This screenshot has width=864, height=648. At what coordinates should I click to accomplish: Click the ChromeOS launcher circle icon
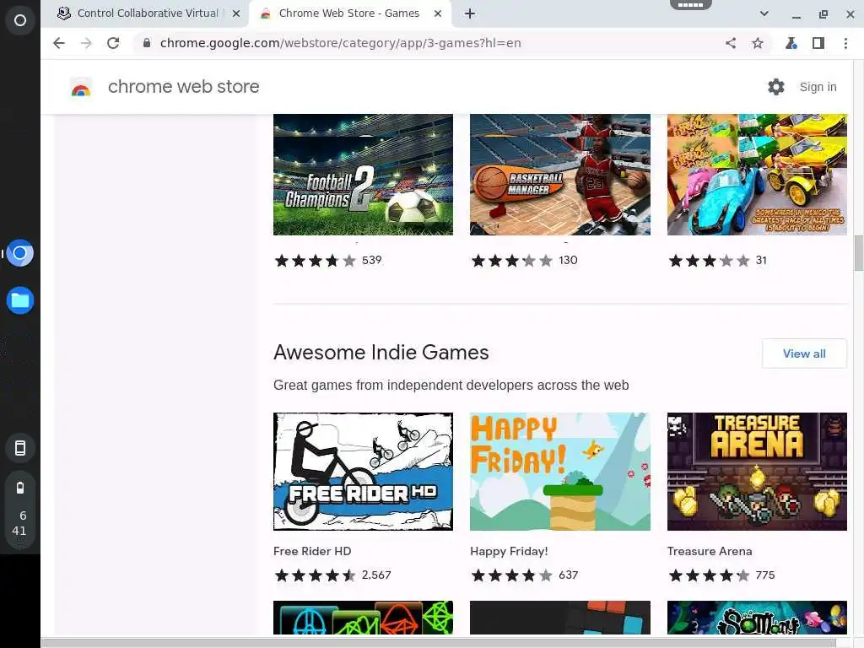pyautogui.click(x=20, y=20)
